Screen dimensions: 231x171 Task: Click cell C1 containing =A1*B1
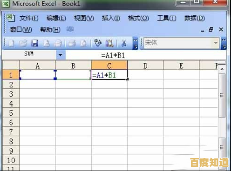pyautogui.click(x=109, y=75)
